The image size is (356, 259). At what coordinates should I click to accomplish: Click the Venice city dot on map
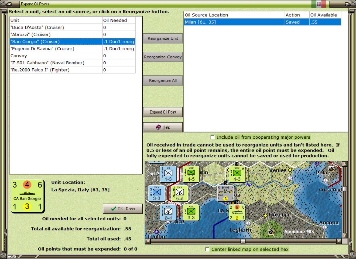[290, 170]
